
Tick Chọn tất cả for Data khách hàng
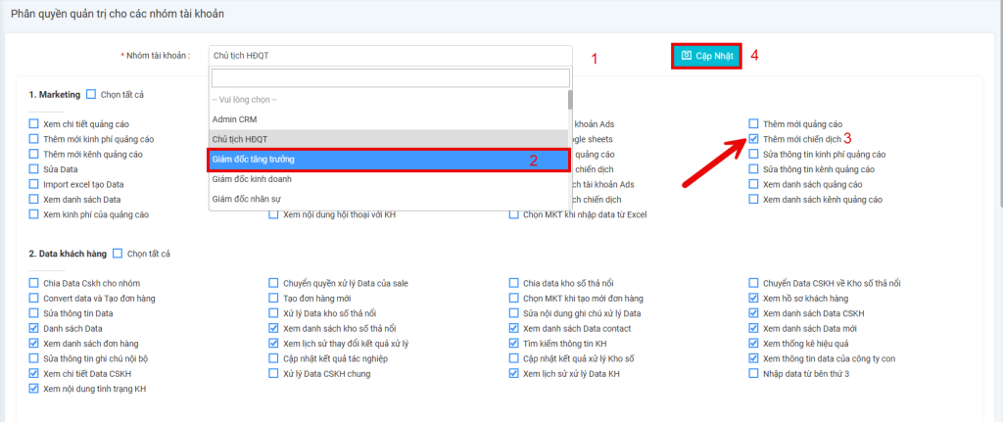119,254
